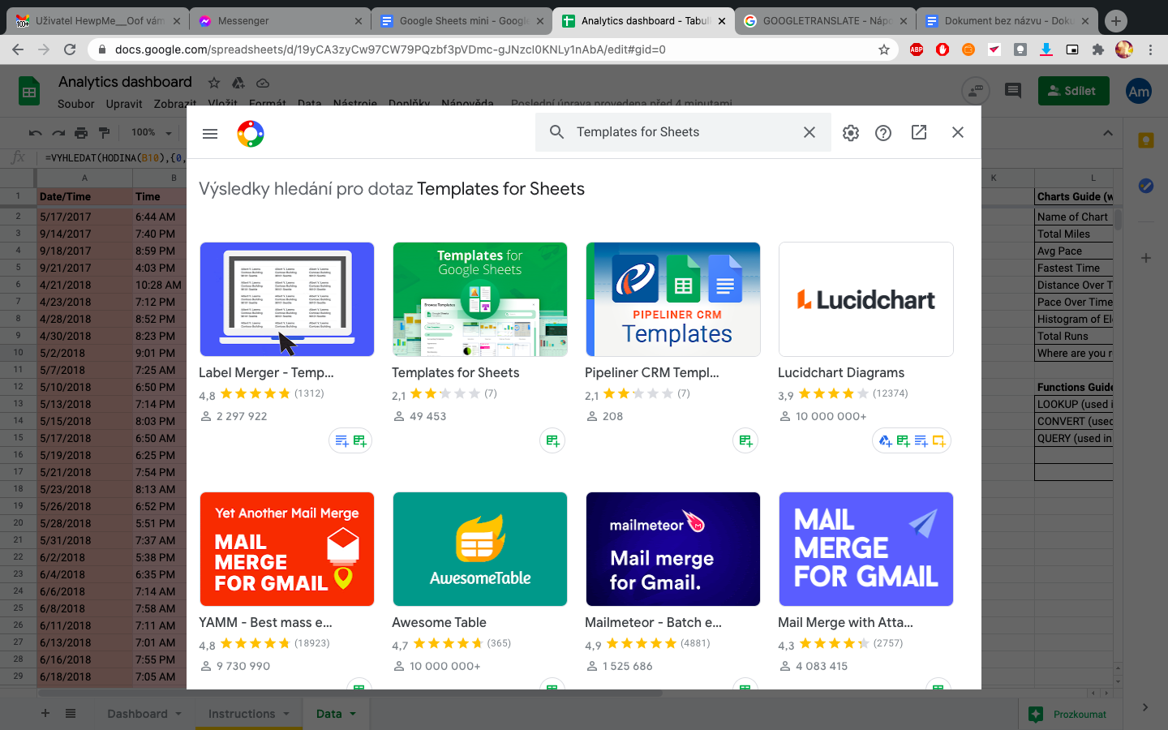Click the redo icon in toolbar
The height and width of the screenshot is (730, 1168).
point(58,132)
